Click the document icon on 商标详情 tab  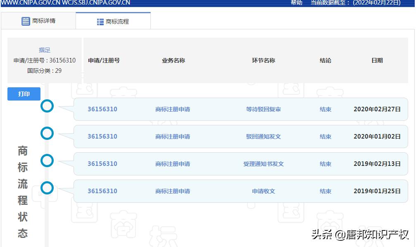point(26,21)
